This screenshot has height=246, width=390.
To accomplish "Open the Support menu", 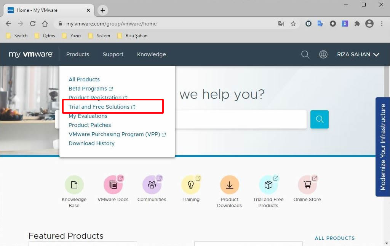I will (113, 54).
